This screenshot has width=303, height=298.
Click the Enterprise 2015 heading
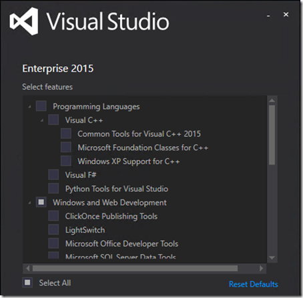(58, 69)
